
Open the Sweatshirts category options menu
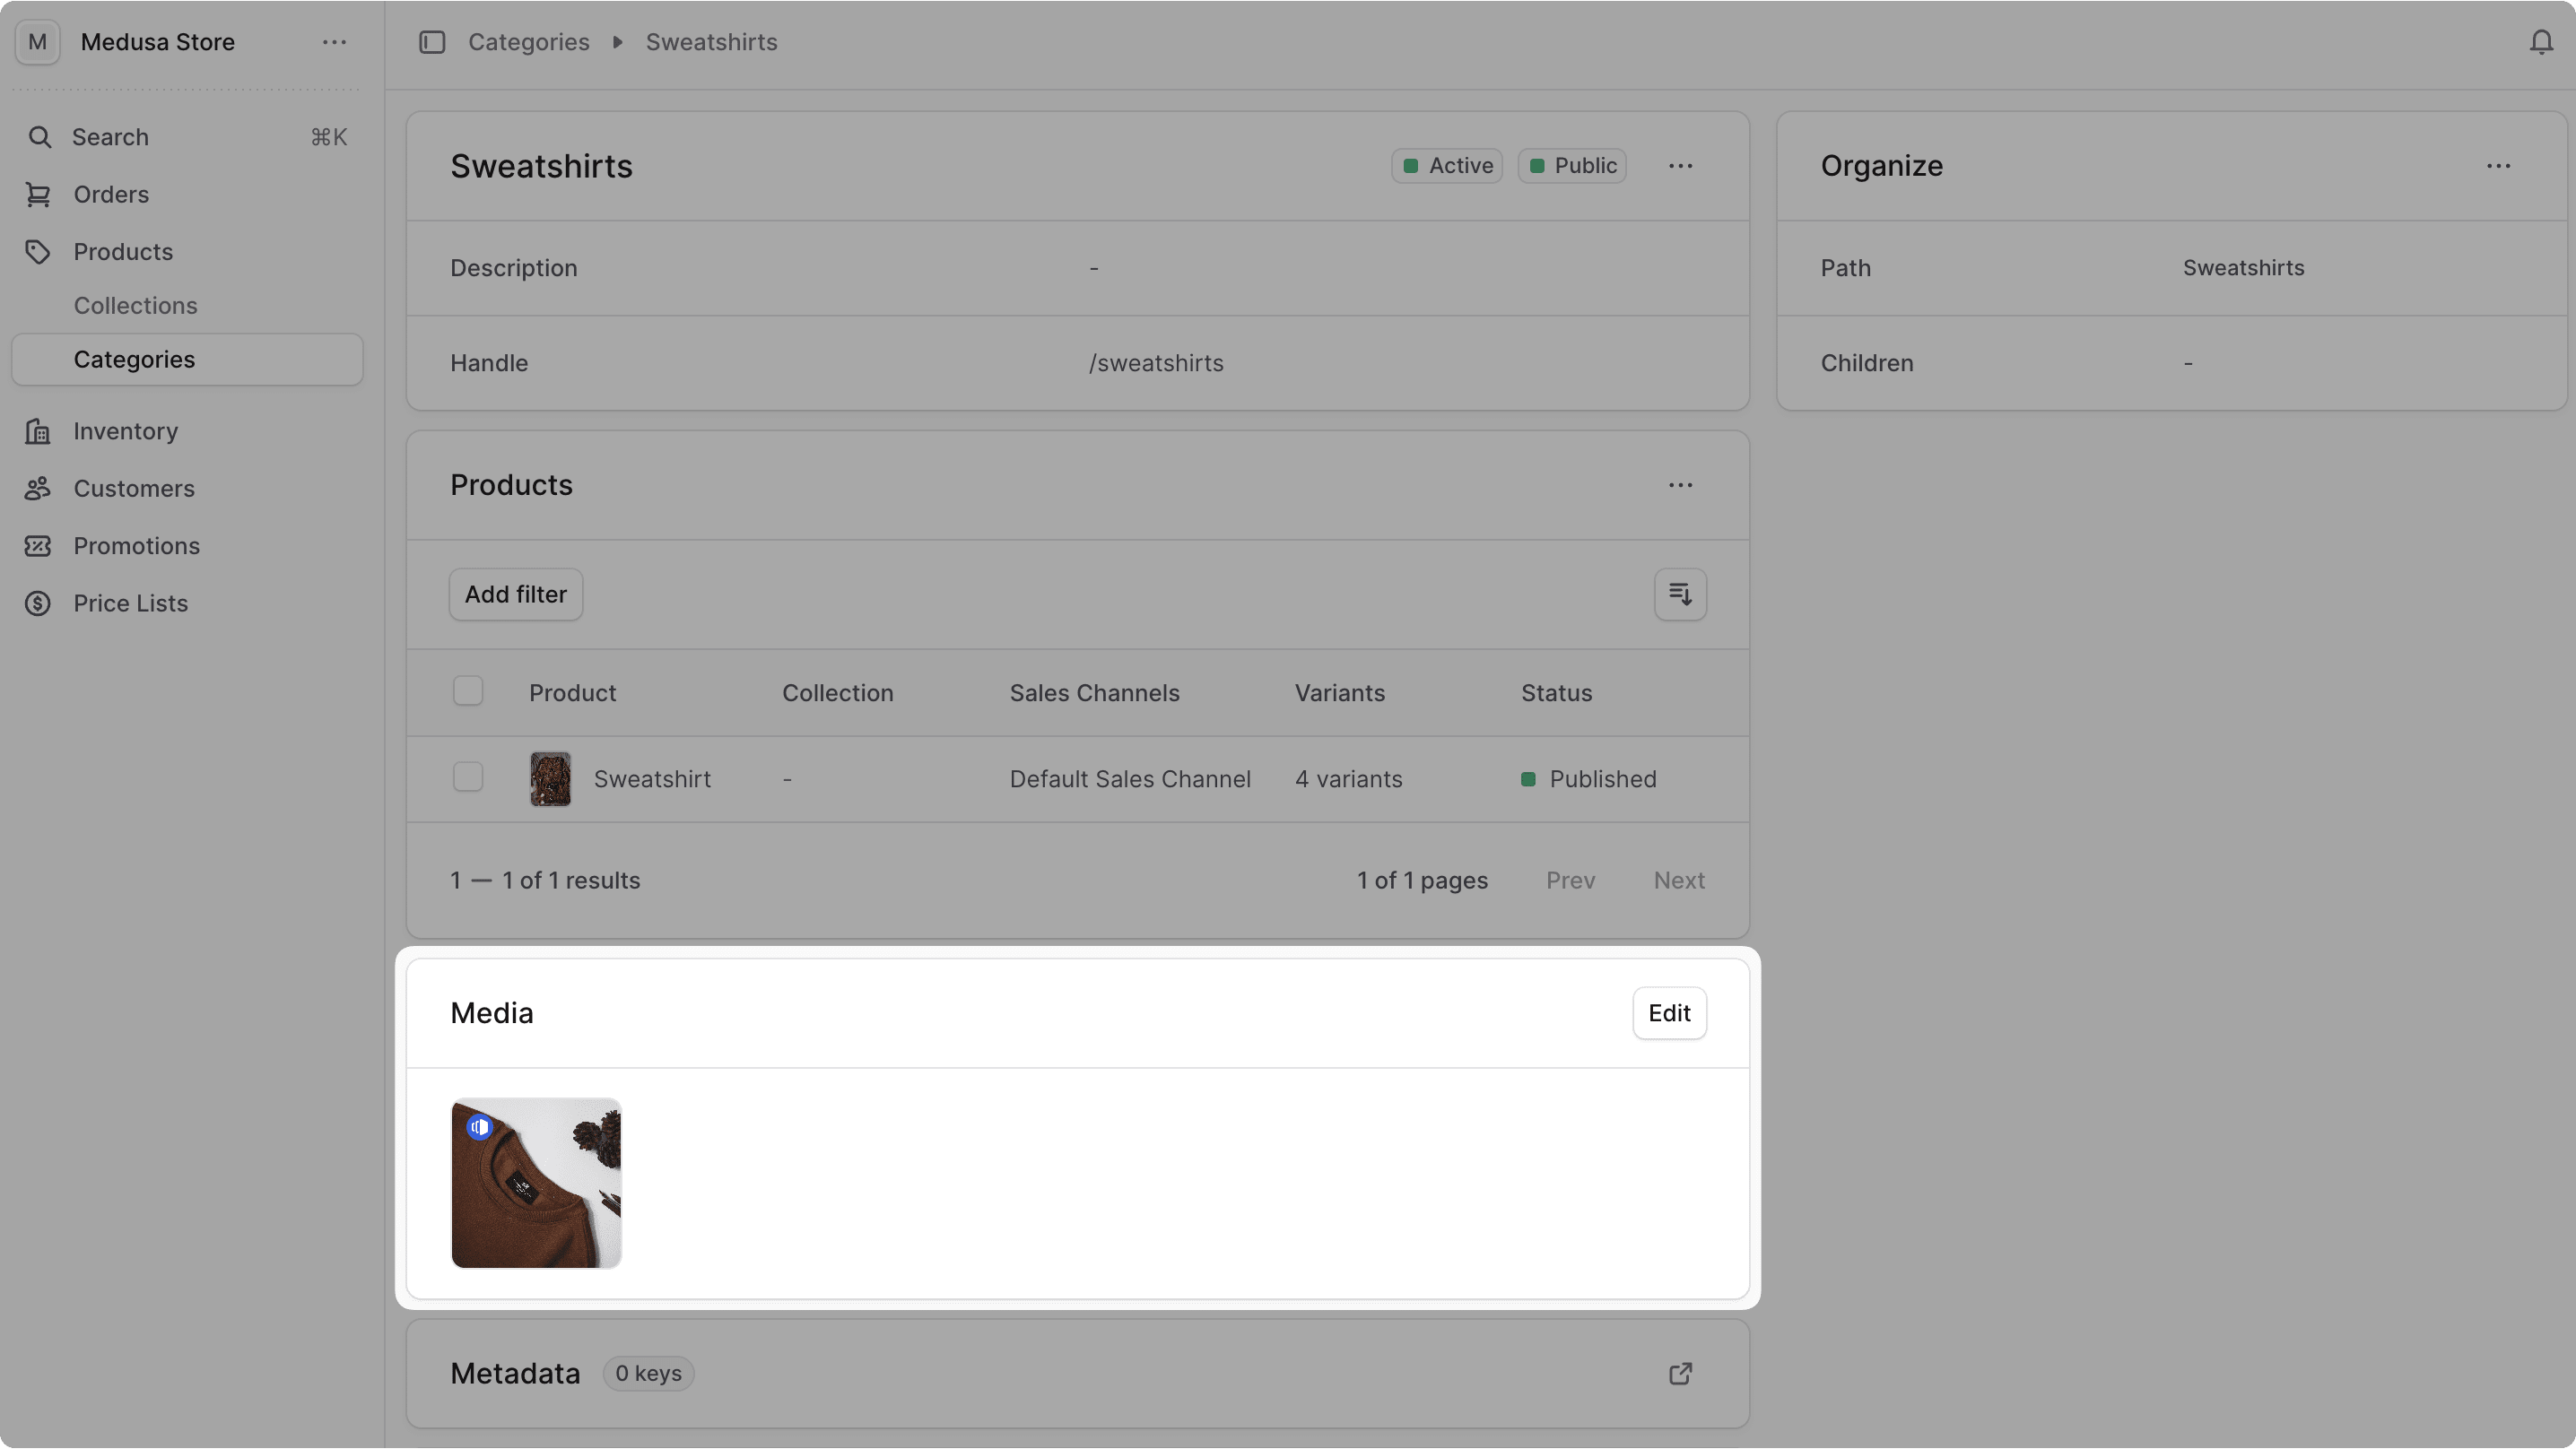pos(1680,165)
